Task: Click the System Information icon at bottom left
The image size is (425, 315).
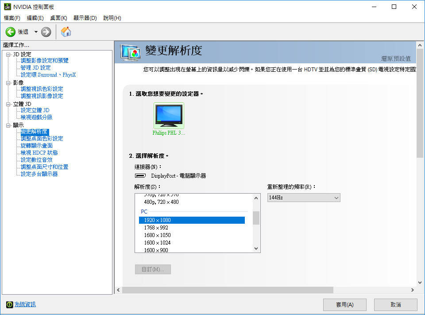Action: click(9, 304)
